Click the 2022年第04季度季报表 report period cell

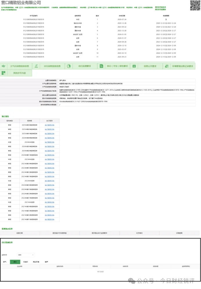click(x=29, y=185)
